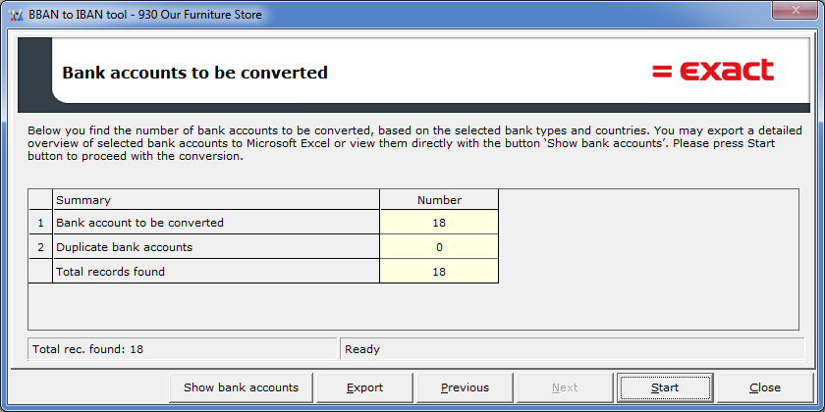825x412 pixels.
Task: Click the Number cell for Total records found
Action: 439,272
